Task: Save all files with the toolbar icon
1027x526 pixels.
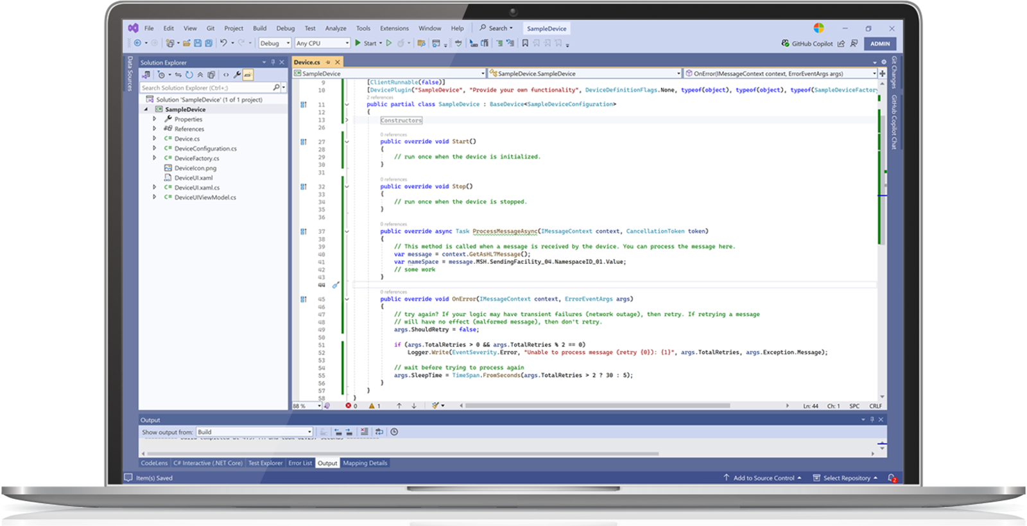Action: 209,43
